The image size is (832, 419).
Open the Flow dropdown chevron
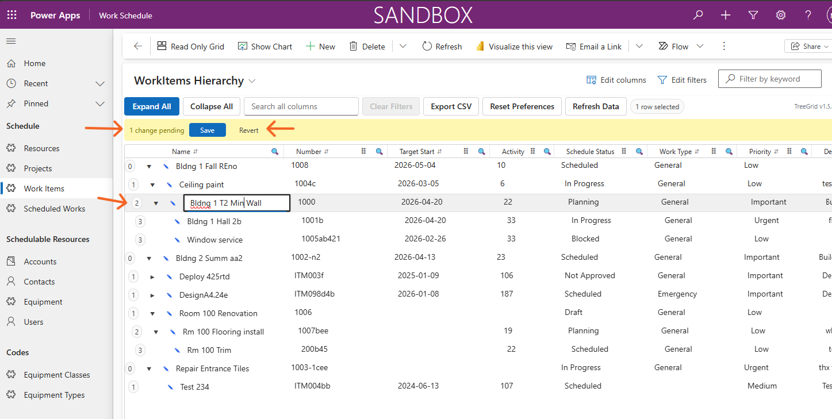tap(700, 47)
